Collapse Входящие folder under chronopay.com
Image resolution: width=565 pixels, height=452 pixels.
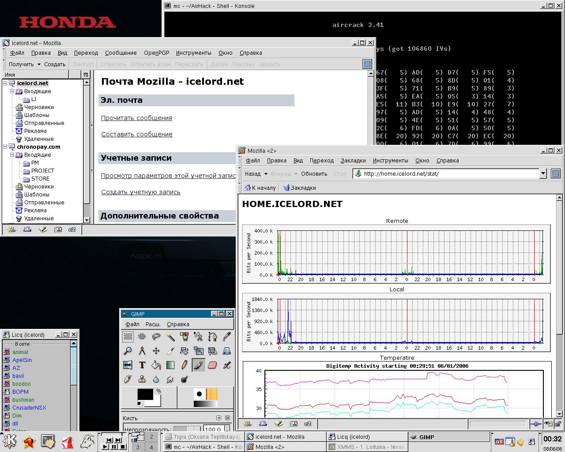pos(12,154)
